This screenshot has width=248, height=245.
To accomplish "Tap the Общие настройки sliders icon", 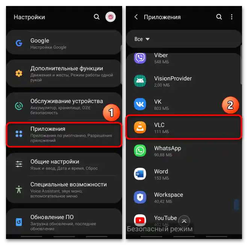I will (19, 164).
